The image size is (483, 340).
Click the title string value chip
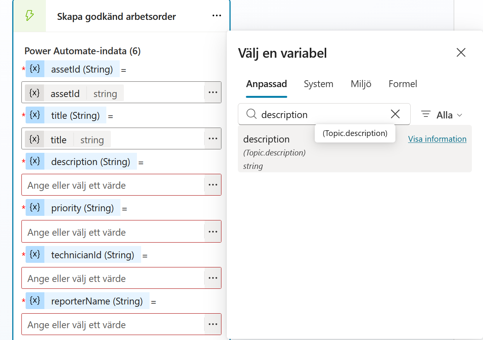point(68,139)
